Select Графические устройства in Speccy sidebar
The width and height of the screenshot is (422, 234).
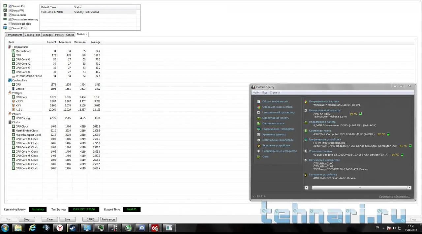(x=279, y=129)
